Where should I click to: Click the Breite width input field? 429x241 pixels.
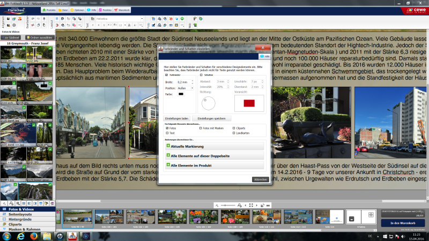point(183,82)
